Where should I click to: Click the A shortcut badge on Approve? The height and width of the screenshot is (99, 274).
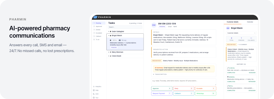click(170, 88)
